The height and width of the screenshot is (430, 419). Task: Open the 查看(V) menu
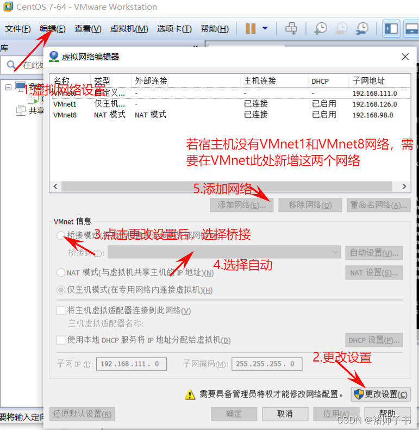[87, 28]
